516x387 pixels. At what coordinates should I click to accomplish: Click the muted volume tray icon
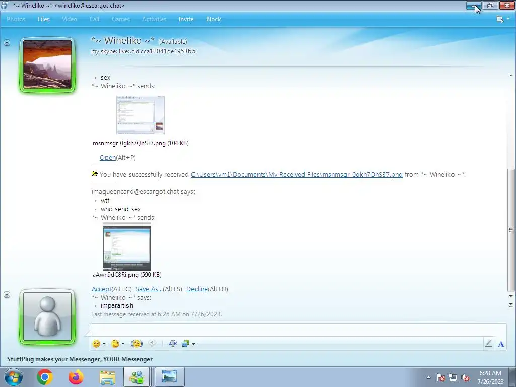coord(465,377)
